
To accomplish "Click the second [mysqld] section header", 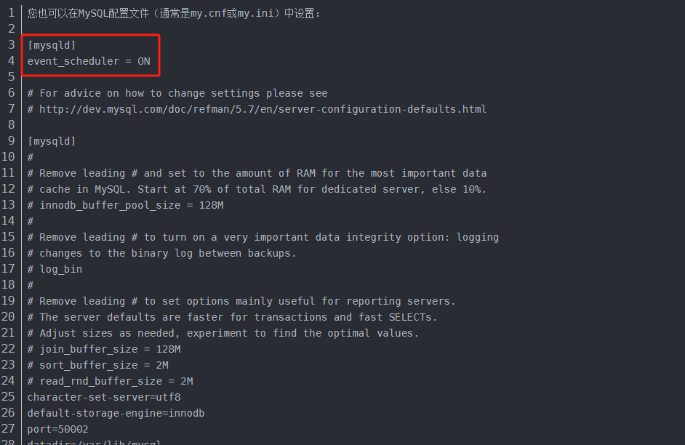I will [52, 141].
